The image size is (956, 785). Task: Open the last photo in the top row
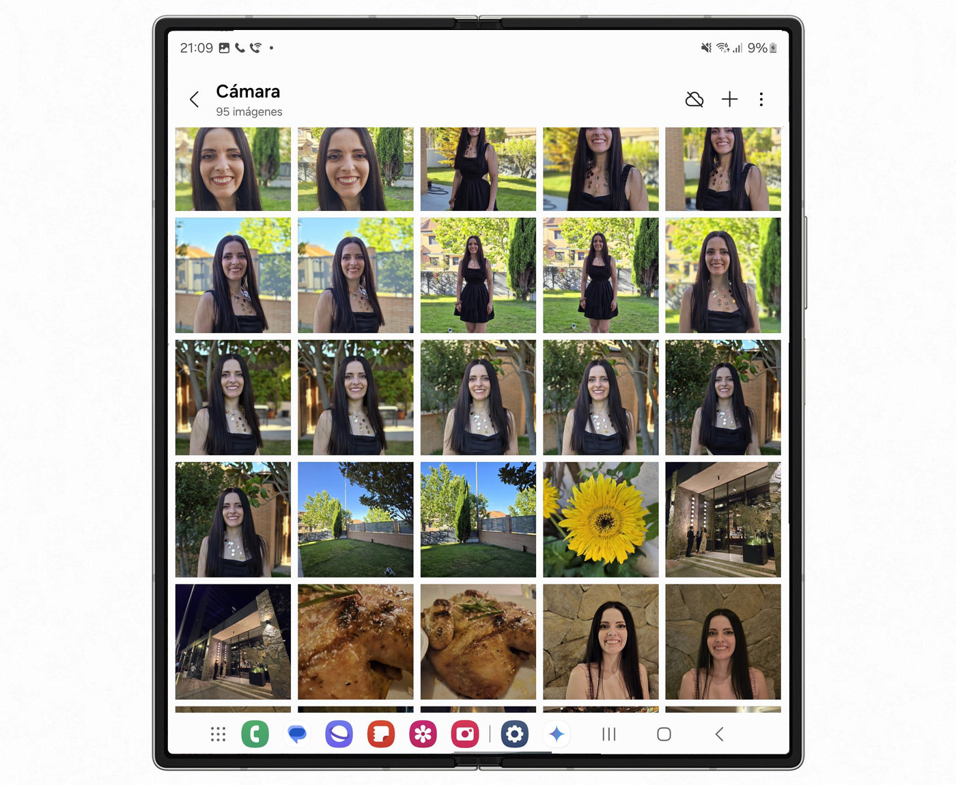click(723, 169)
